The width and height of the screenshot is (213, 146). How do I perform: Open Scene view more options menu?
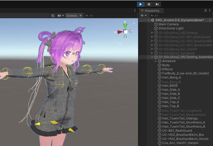[135, 10]
